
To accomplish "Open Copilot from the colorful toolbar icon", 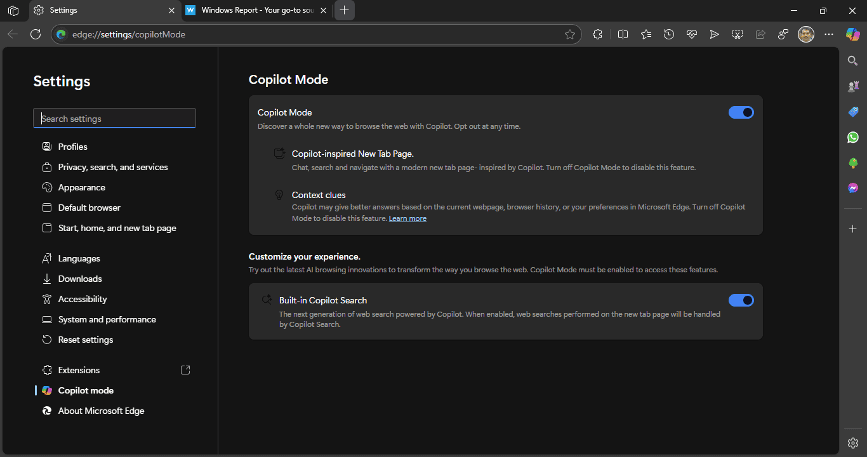I will tap(852, 34).
